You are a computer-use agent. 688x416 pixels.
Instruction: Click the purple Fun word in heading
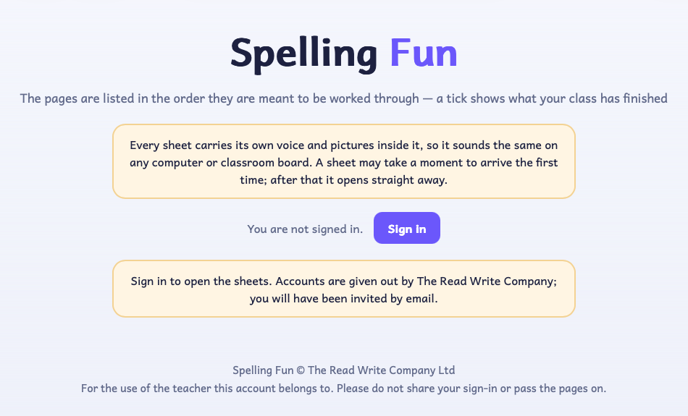[x=424, y=53]
